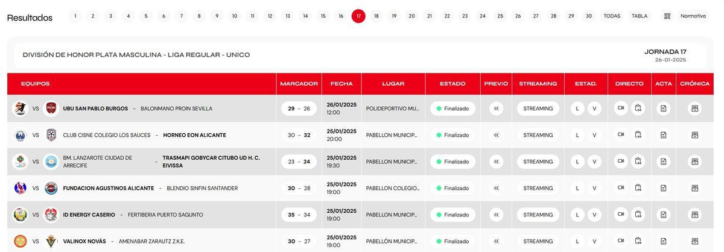Select jornada 24 in results pagination
Image resolution: width=724 pixels, height=252 pixels.
click(483, 16)
